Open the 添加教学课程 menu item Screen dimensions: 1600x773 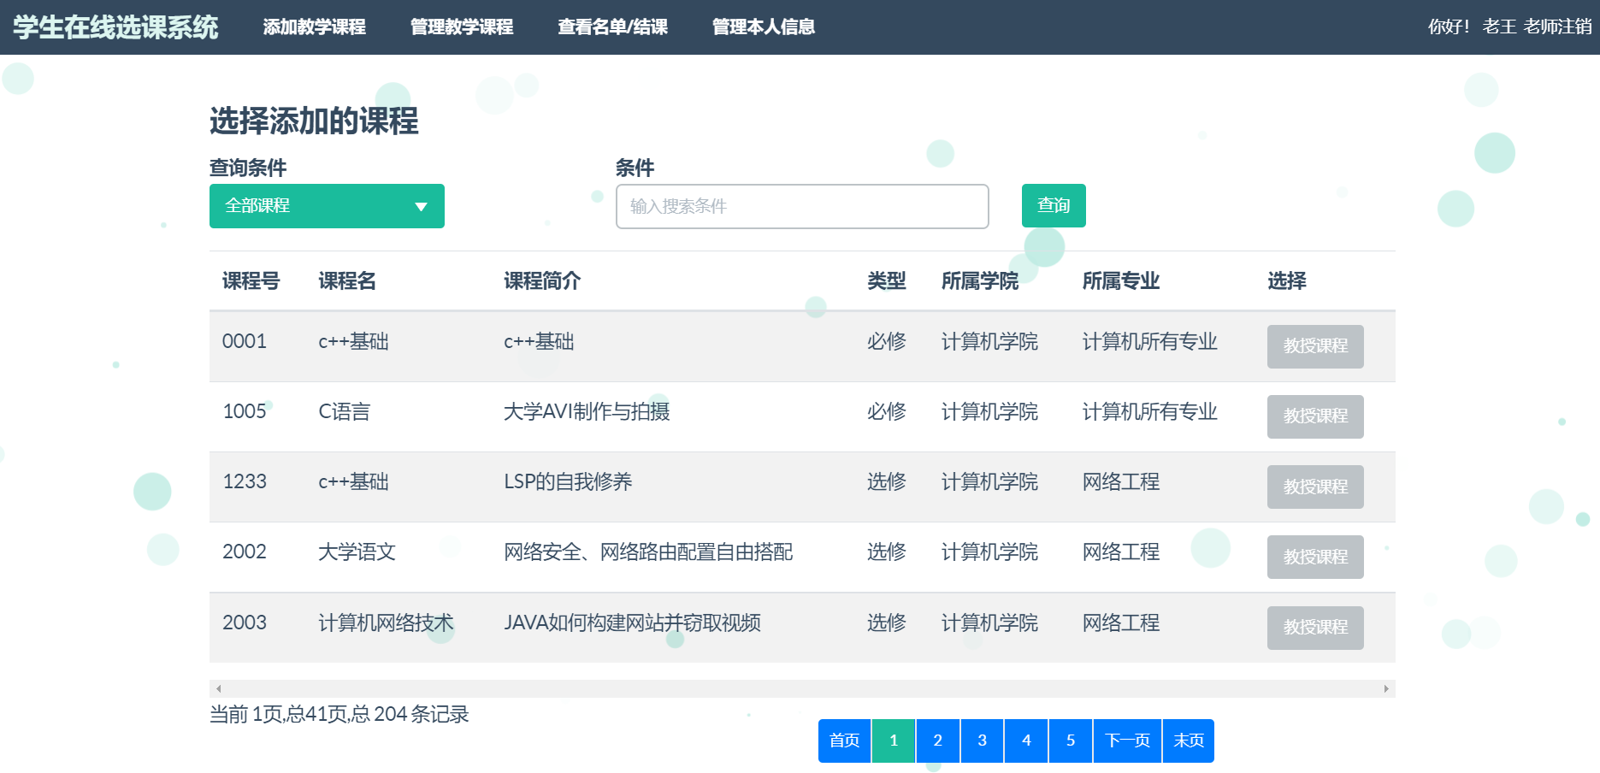314,27
